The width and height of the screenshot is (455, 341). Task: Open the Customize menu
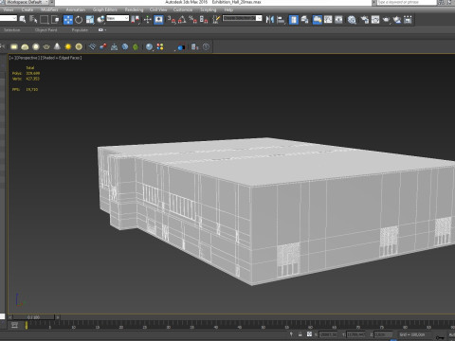coord(183,9)
